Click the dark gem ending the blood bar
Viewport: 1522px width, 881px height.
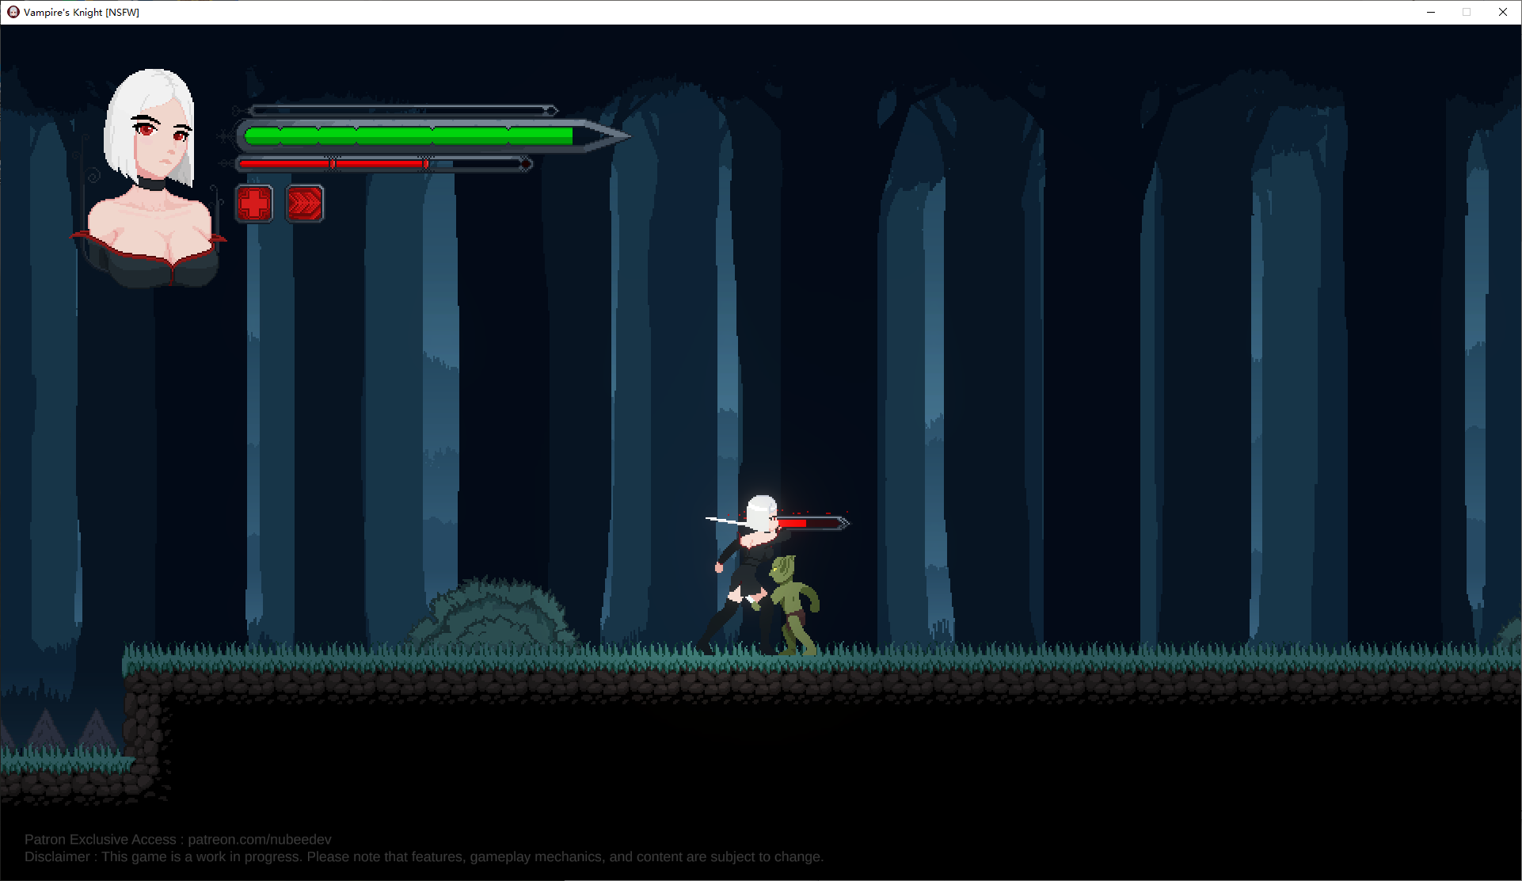(525, 164)
